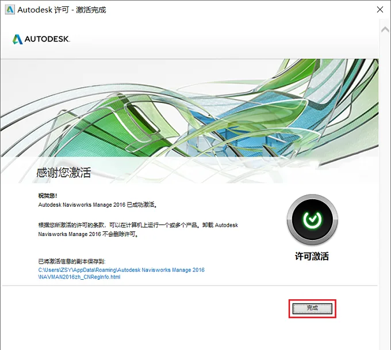This screenshot has width=391, height=350.
Task: Click the 祝贺您! text
Action: pyautogui.click(x=47, y=196)
